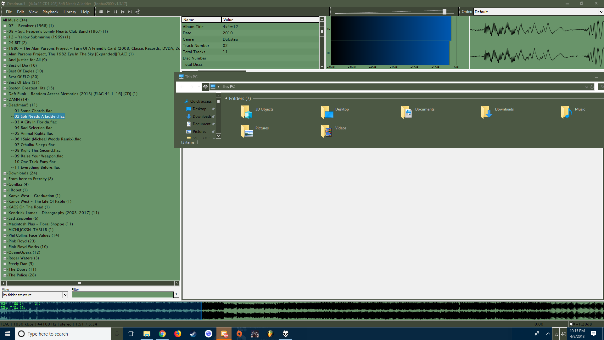Open Origin from the taskbar
Image resolution: width=604 pixels, height=340 pixels.
pyautogui.click(x=239, y=334)
